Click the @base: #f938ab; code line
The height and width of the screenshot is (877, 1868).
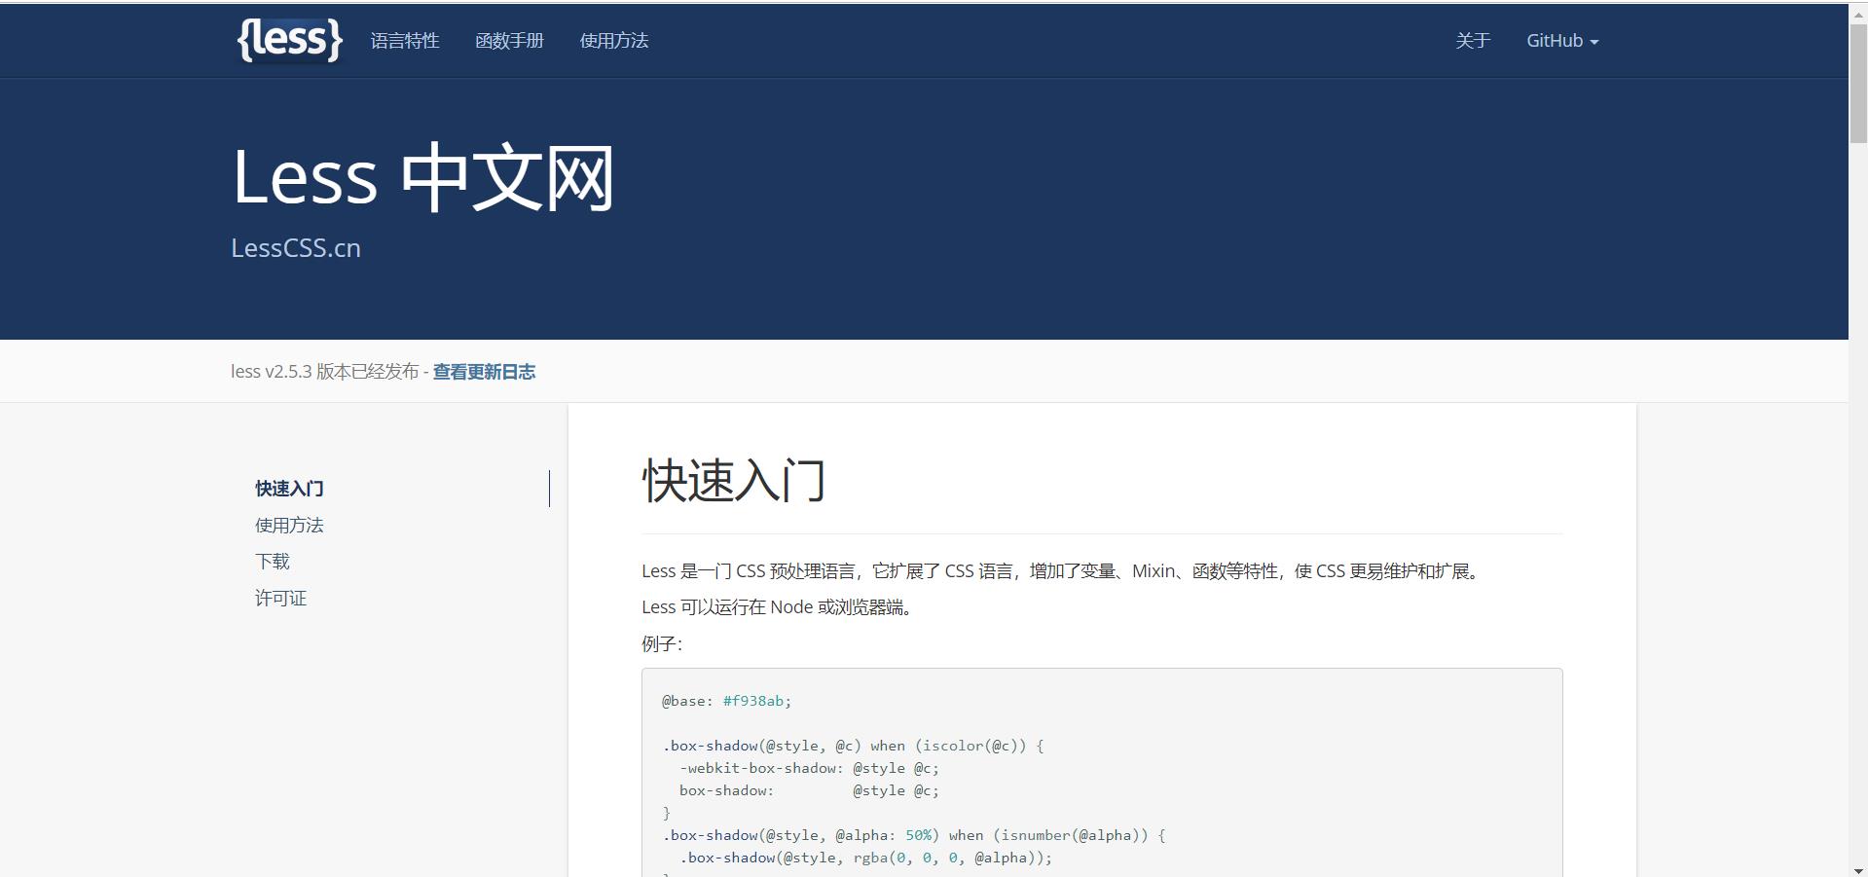(727, 701)
